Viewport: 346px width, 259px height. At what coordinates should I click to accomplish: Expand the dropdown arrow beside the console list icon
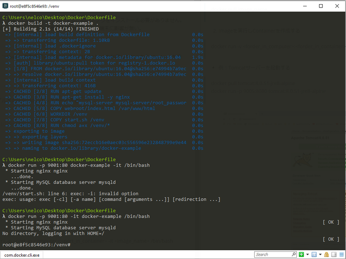(x=320, y=254)
